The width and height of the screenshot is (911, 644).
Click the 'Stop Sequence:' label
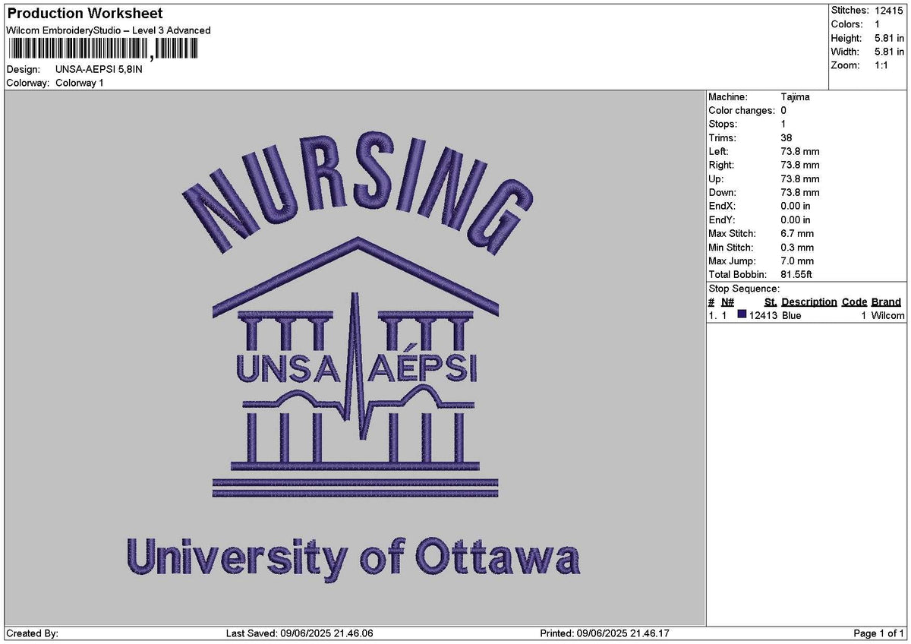coord(744,289)
